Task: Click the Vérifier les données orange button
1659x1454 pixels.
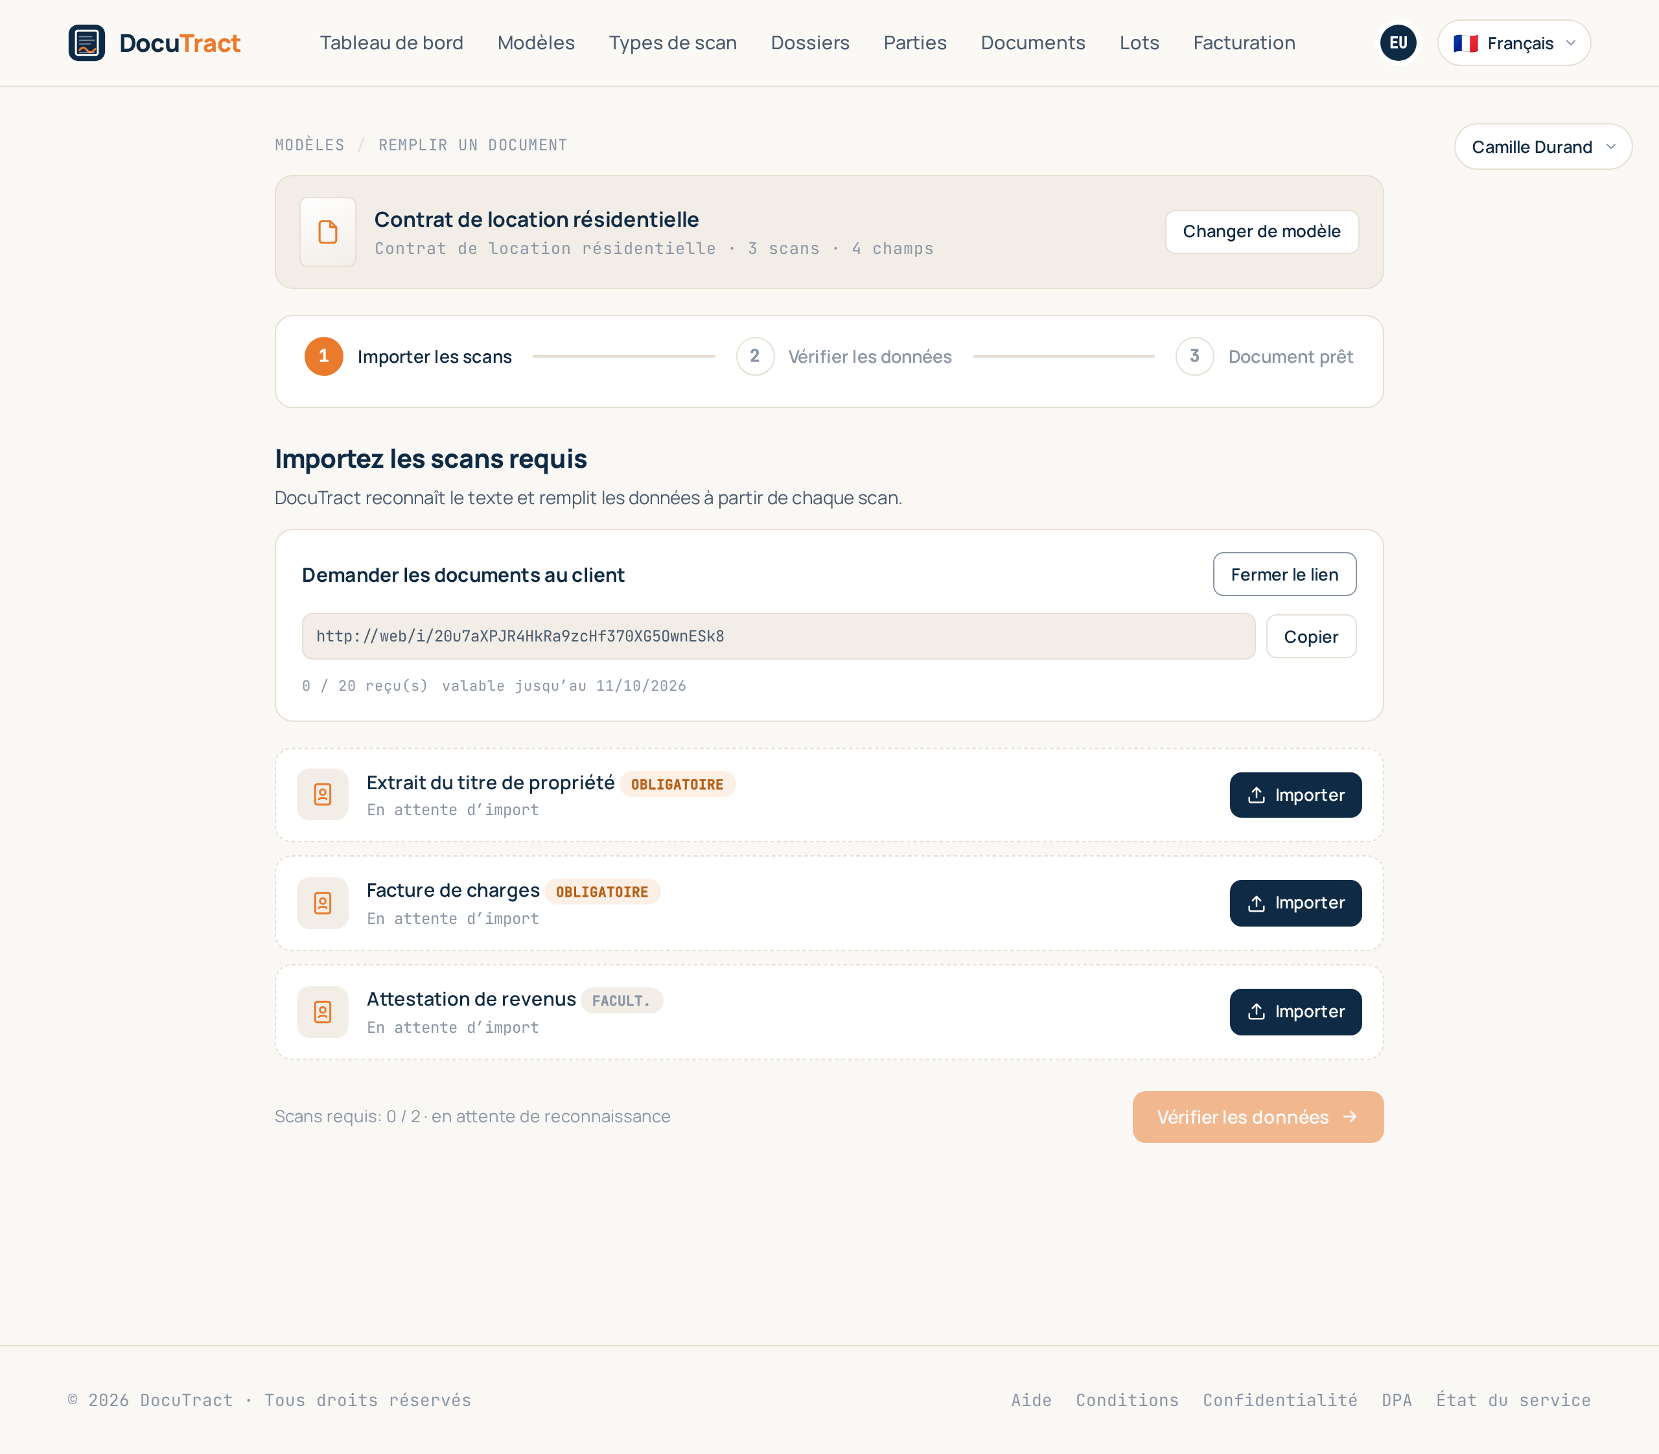Action: (x=1258, y=1117)
